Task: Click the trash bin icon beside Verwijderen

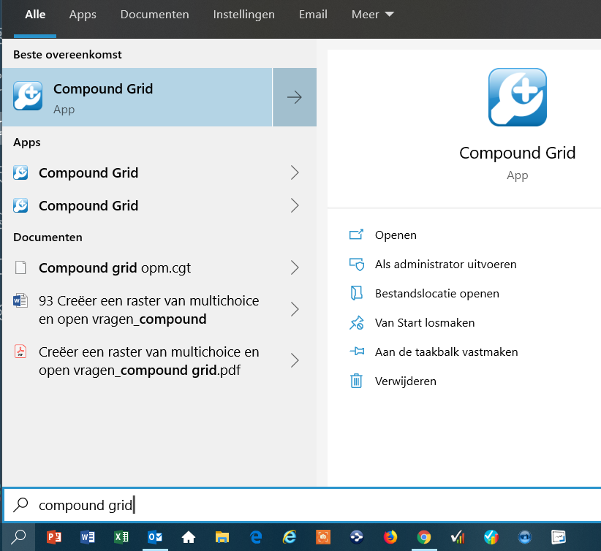Action: tap(356, 381)
